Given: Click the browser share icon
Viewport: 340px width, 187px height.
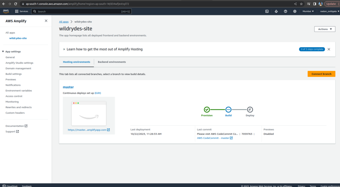Looking at the screenshot, I should [295, 4].
